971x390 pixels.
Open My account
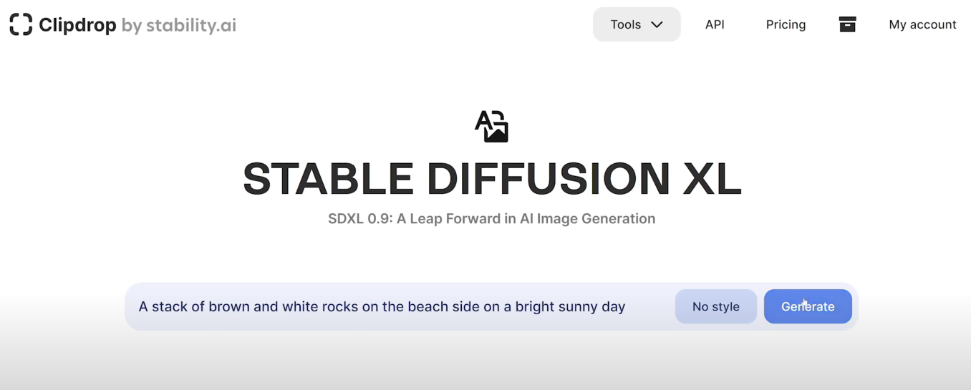point(922,24)
